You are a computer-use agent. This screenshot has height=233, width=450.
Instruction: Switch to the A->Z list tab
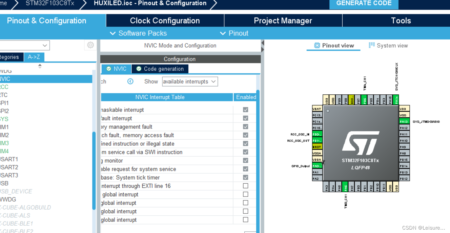click(34, 57)
